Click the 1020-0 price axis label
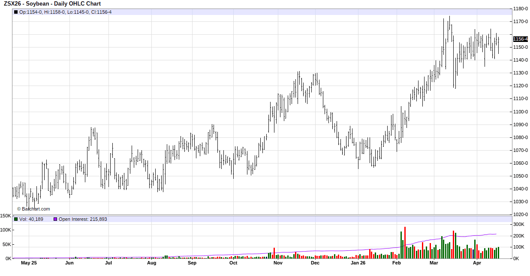This screenshot has height=276, width=530. coord(521,214)
